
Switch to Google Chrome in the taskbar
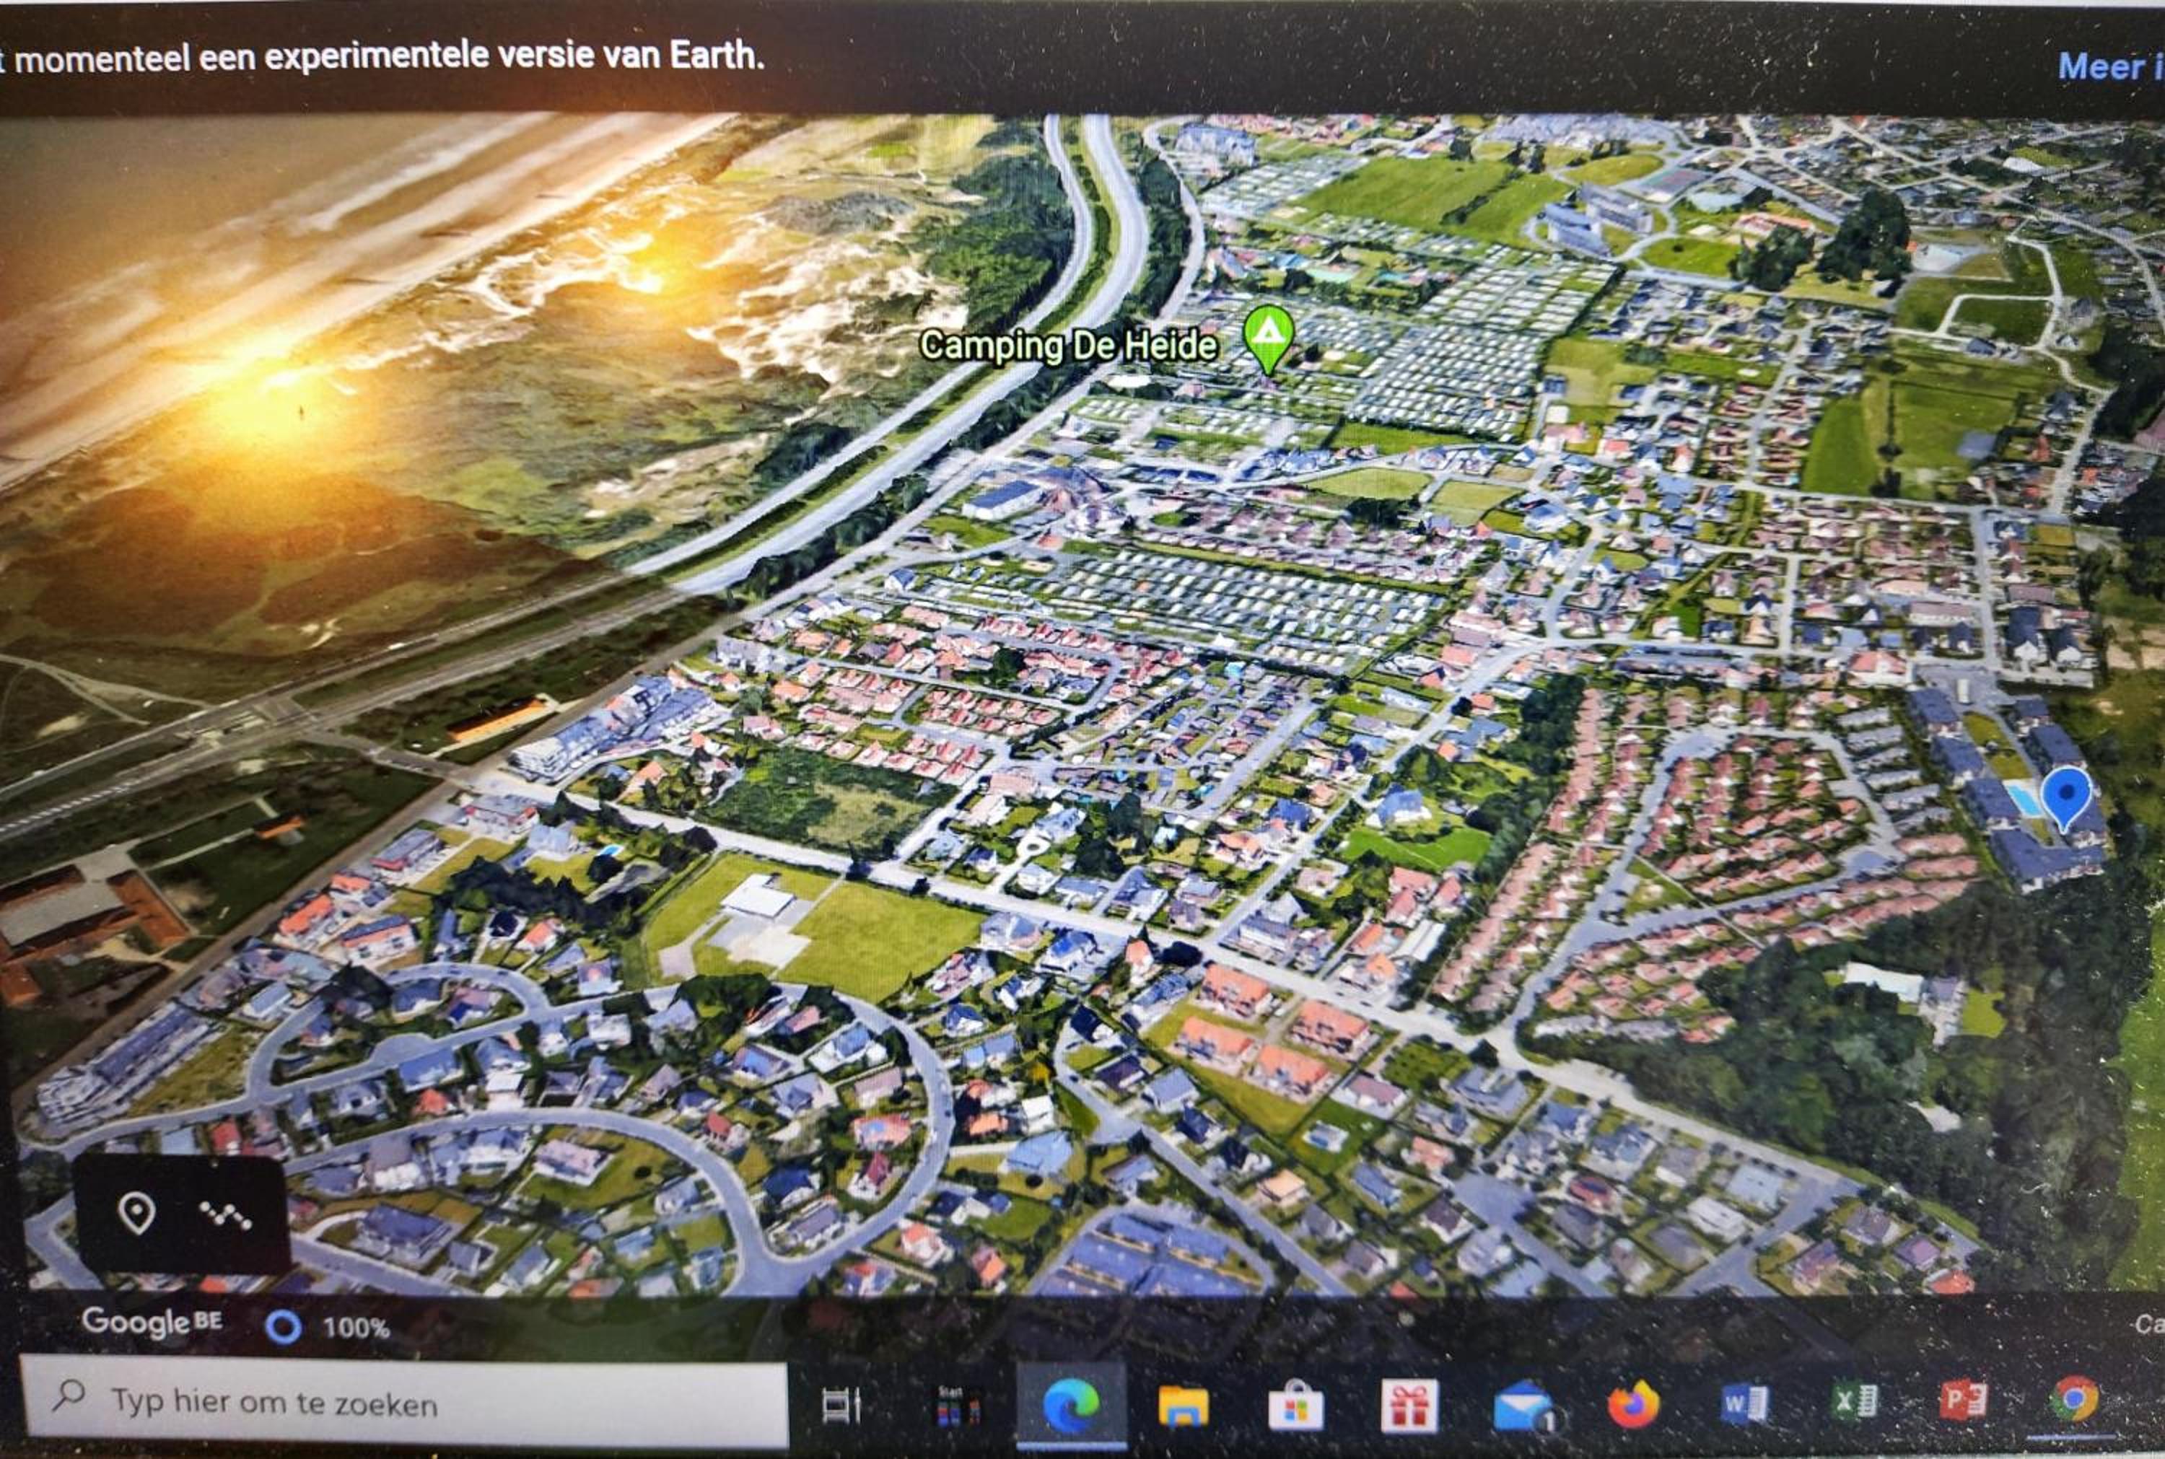coord(2075,1398)
